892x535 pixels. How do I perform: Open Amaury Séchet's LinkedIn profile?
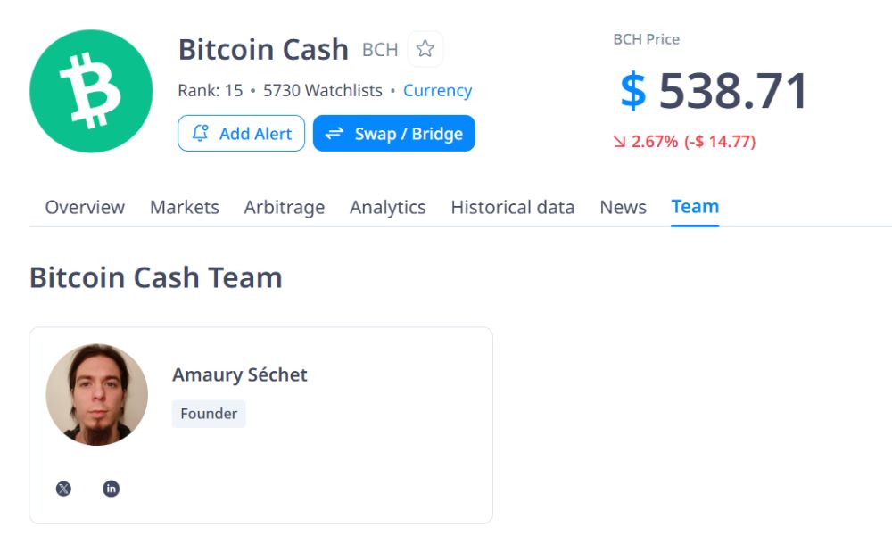click(111, 489)
